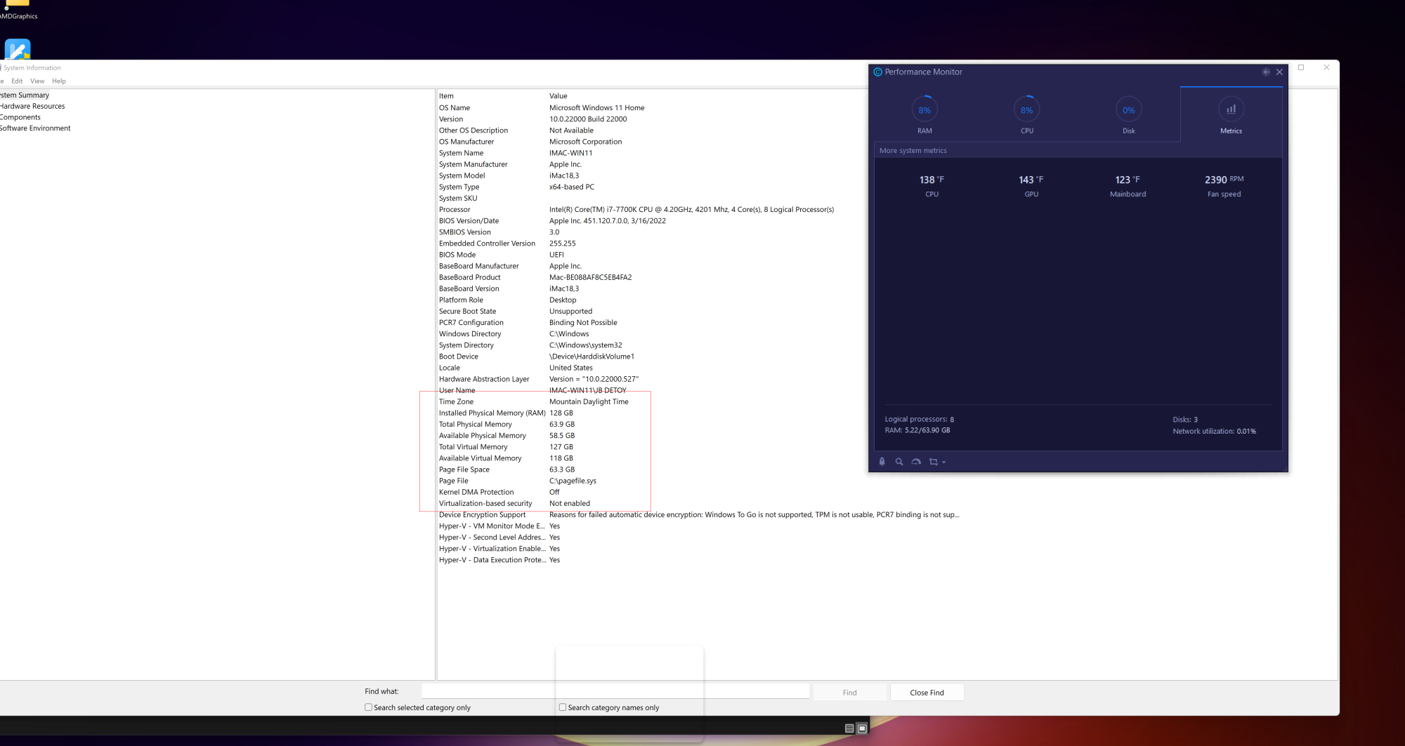Select Components in the category tree
1405x746 pixels.
(20, 118)
